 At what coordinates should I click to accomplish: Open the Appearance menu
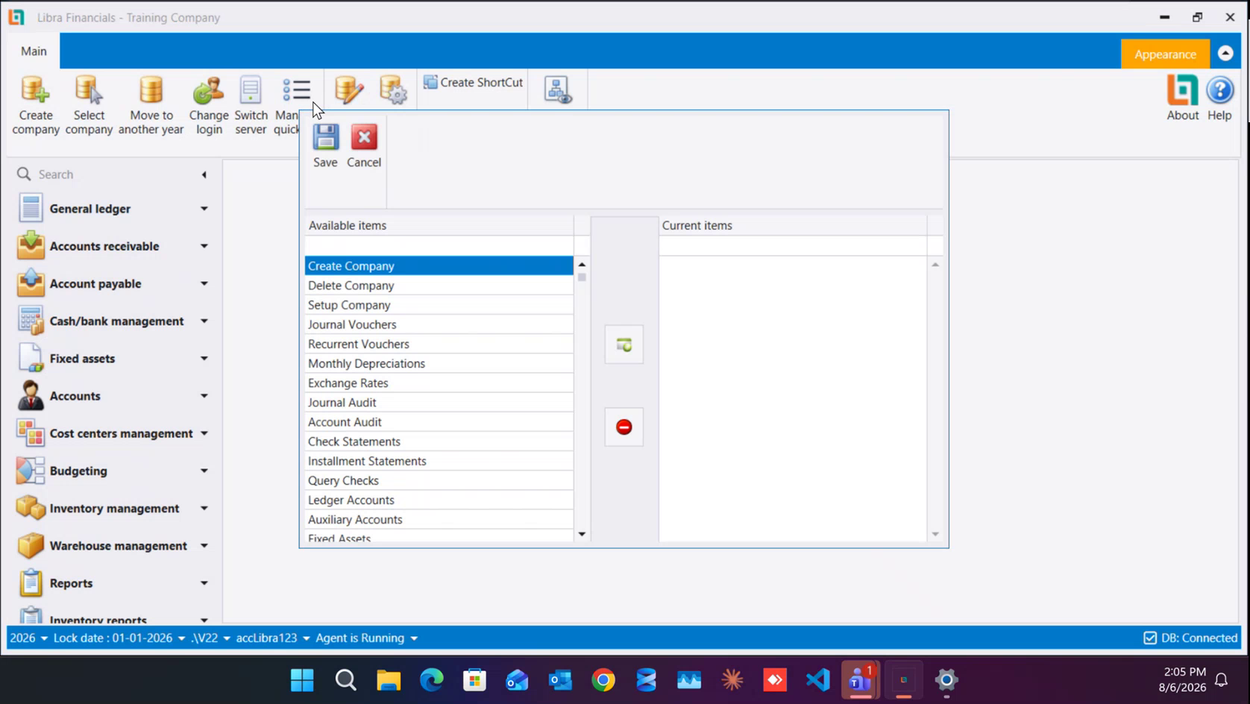click(1165, 54)
